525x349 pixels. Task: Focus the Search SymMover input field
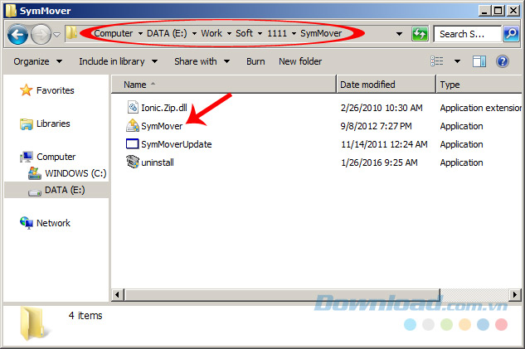pyautogui.click(x=468, y=34)
